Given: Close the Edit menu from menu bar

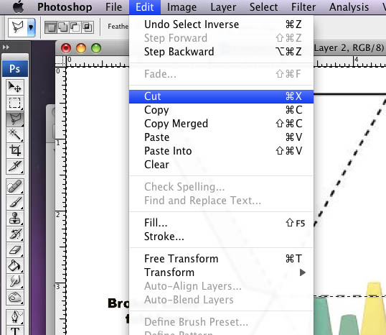Looking at the screenshot, I should click(145, 7).
